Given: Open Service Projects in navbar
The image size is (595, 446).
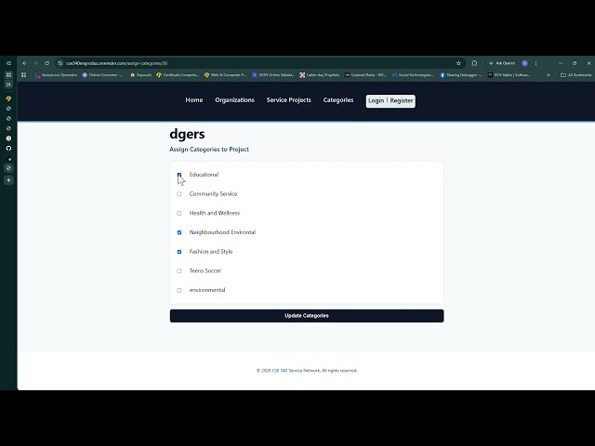Looking at the screenshot, I should coord(288,100).
